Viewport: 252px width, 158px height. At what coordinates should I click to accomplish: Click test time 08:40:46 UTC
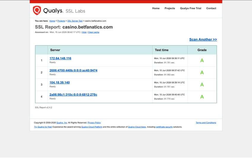169,94
